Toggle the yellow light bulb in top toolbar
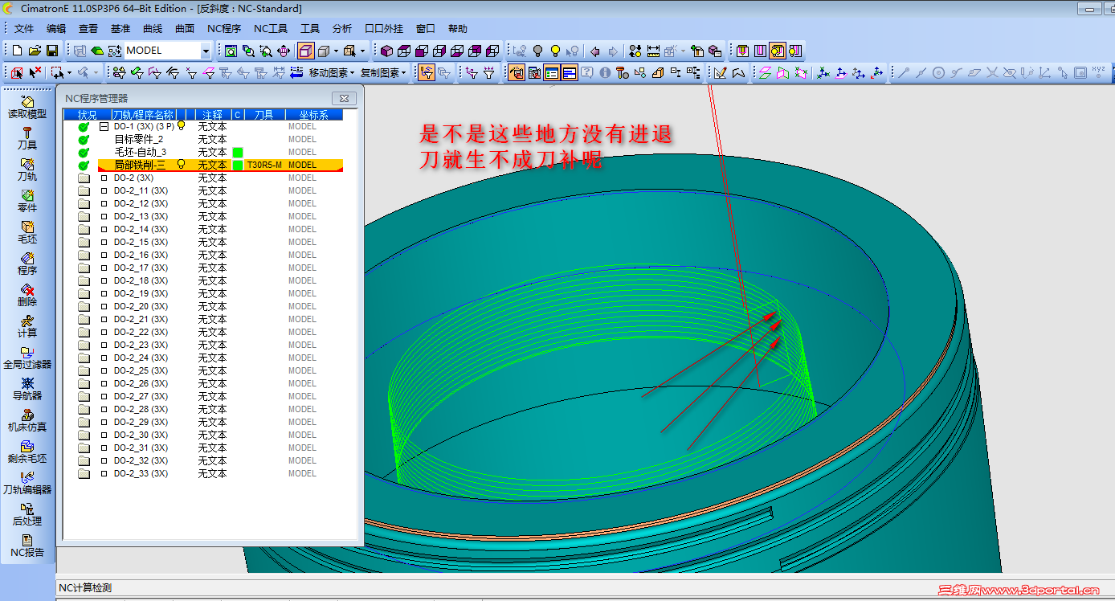1115x601 pixels. click(555, 51)
